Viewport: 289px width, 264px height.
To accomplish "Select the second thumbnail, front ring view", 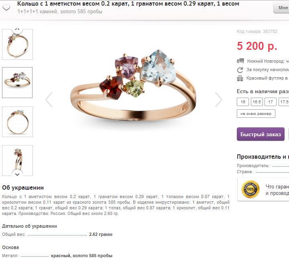I will (17, 82).
